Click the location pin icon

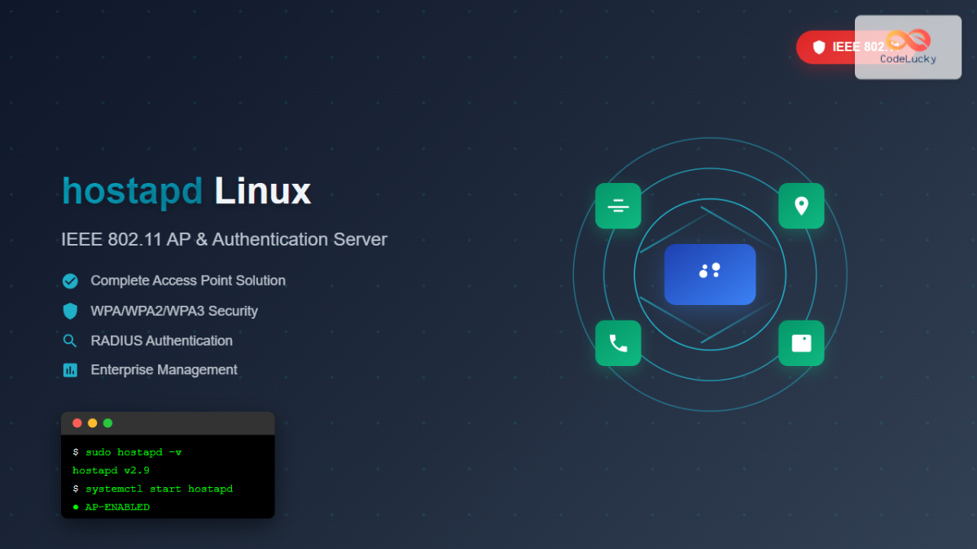tap(801, 206)
